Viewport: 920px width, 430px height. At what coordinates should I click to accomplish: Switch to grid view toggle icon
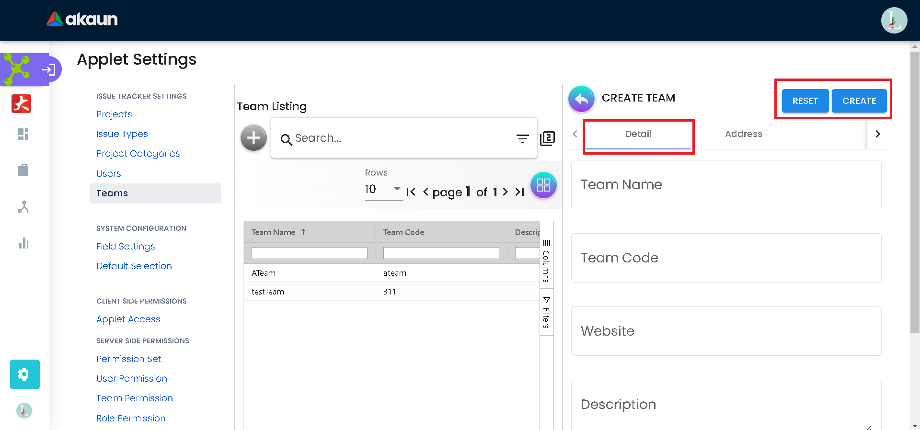543,185
